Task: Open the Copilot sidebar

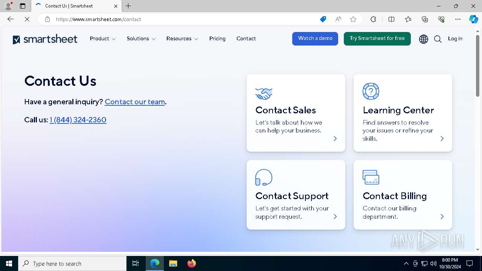Action: 474,19
